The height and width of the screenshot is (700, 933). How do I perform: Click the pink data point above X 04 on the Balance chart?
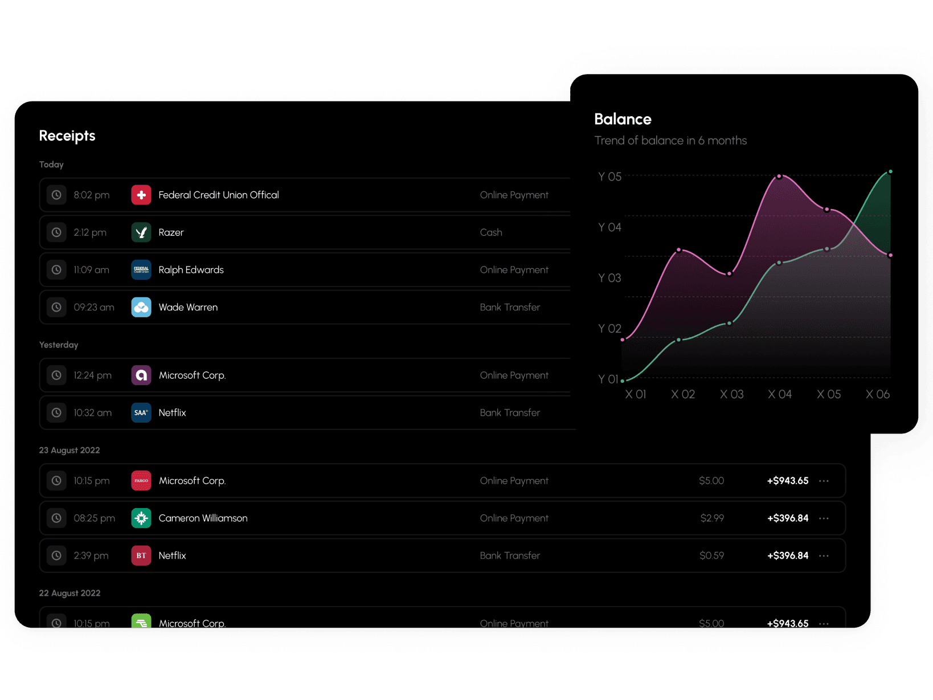[x=779, y=177]
